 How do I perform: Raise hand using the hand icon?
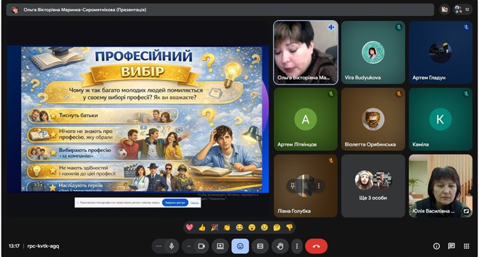click(x=279, y=245)
